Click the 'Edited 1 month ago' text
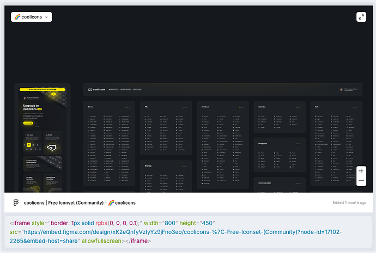This screenshot has height=253, width=376. tap(349, 203)
